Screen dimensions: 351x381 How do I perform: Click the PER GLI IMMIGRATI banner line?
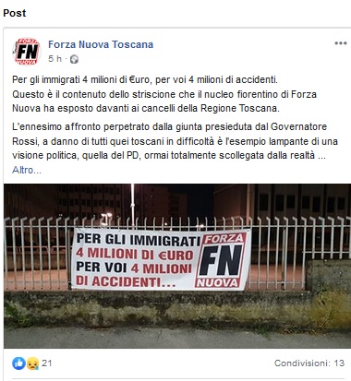coord(139,239)
